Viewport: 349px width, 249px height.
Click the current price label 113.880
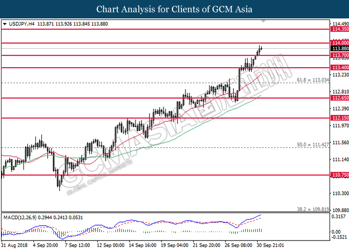(340, 48)
